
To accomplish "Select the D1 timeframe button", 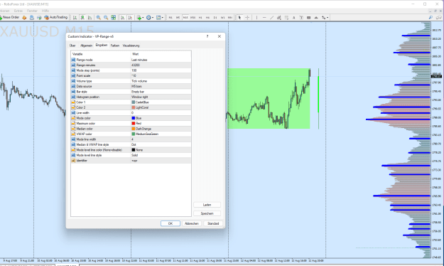I will pyautogui.click(x=215, y=18).
